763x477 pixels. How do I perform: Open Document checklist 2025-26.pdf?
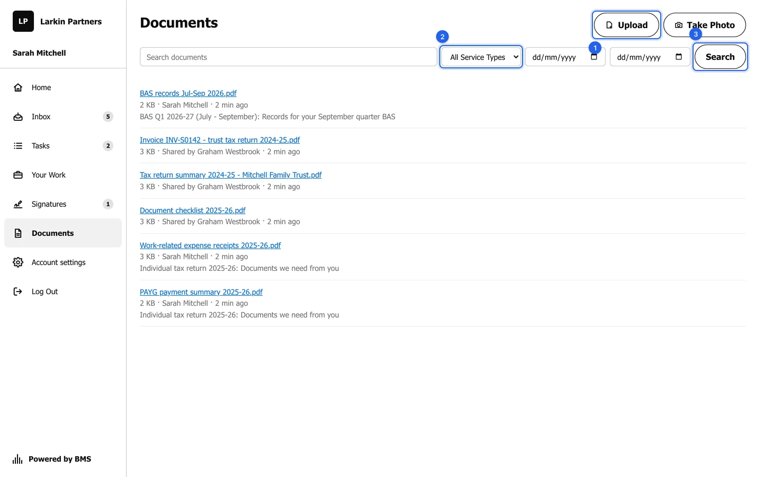point(192,210)
